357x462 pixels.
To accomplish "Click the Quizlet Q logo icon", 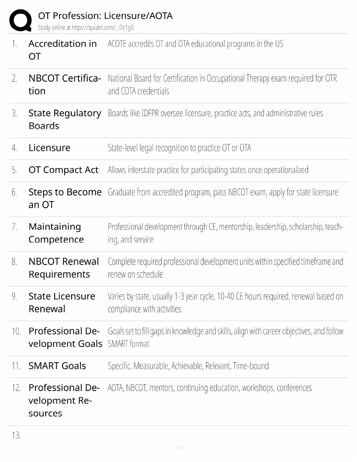I will [x=20, y=21].
